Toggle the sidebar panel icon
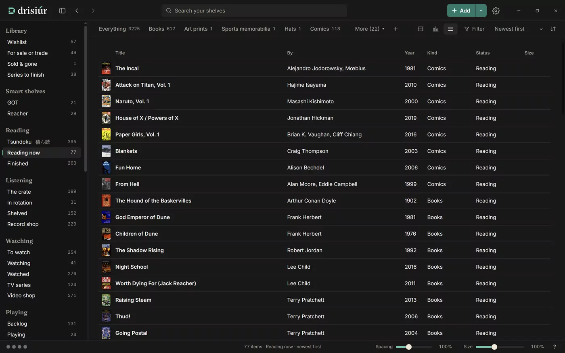The height and width of the screenshot is (353, 565). point(62,10)
